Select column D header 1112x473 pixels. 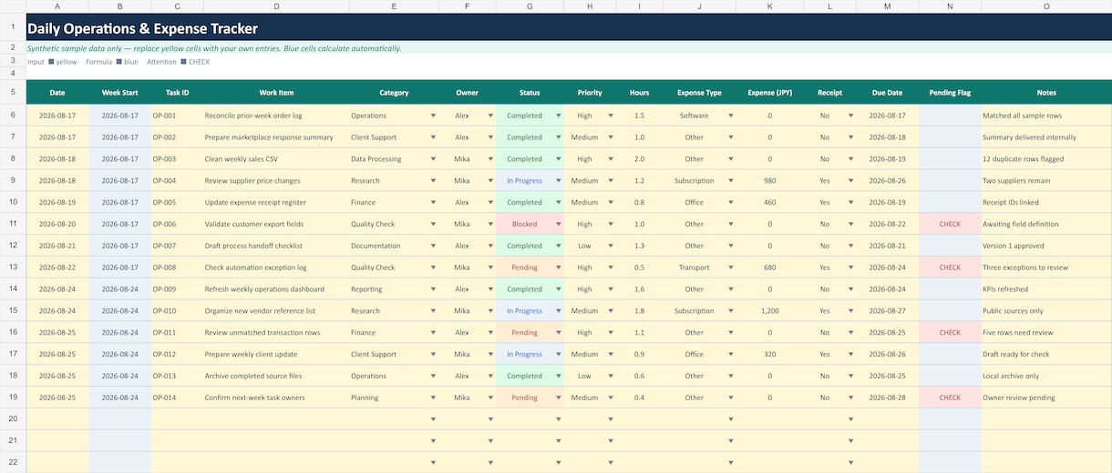pos(276,6)
